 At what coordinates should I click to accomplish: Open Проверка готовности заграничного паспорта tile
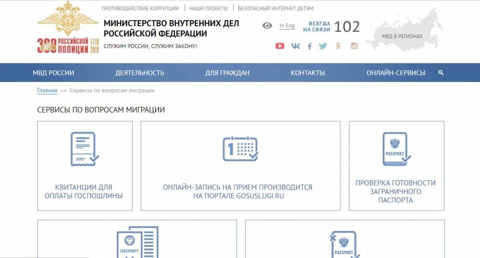[396, 166]
